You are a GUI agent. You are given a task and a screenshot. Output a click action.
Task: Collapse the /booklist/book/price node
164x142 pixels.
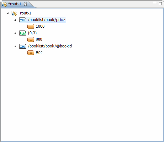pos(15,20)
